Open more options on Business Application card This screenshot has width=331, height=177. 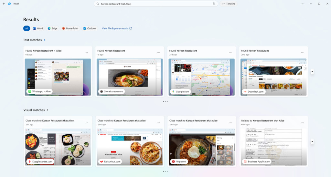(303, 122)
